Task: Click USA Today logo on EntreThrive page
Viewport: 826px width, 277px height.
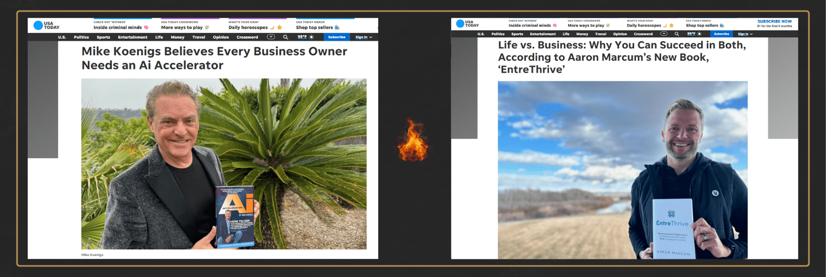Action: [467, 24]
